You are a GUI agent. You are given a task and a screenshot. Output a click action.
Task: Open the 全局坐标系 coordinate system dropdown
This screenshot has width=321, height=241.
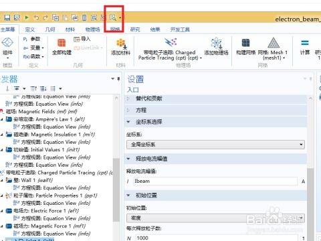click(x=215, y=145)
